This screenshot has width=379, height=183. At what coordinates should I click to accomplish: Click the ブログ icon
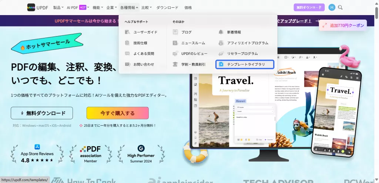[175, 32]
